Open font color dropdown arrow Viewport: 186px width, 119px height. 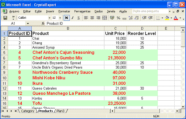click(180, 18)
